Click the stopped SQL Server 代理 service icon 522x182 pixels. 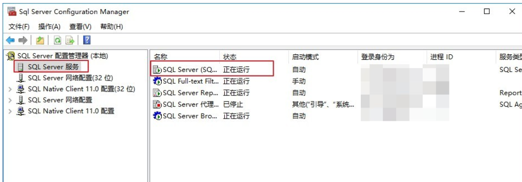157,104
